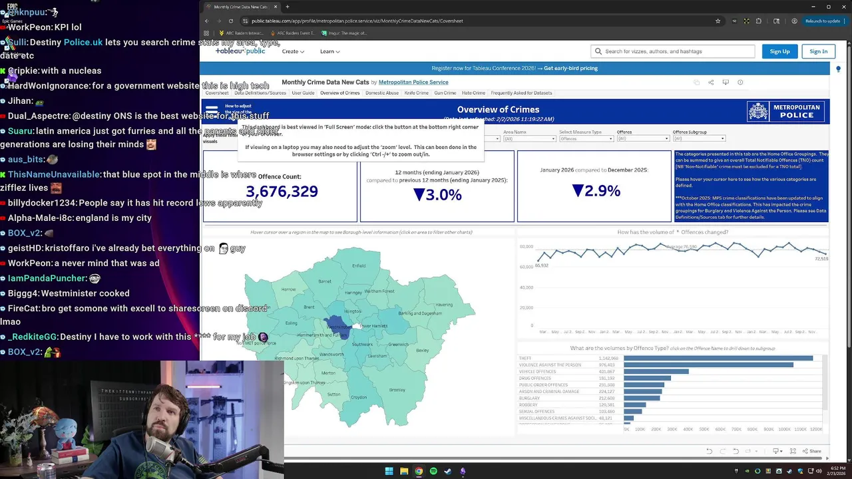
Task: Click the search magnifier icon in Tableau search
Action: pos(598,51)
